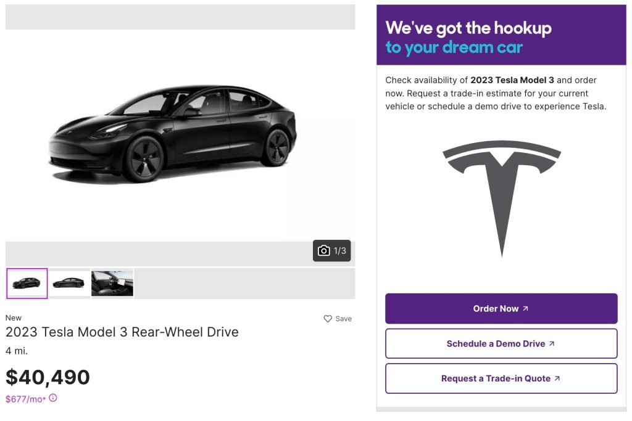Click Request a Trade-in Quote text
Screen dimensions: 632x421
(x=496, y=378)
